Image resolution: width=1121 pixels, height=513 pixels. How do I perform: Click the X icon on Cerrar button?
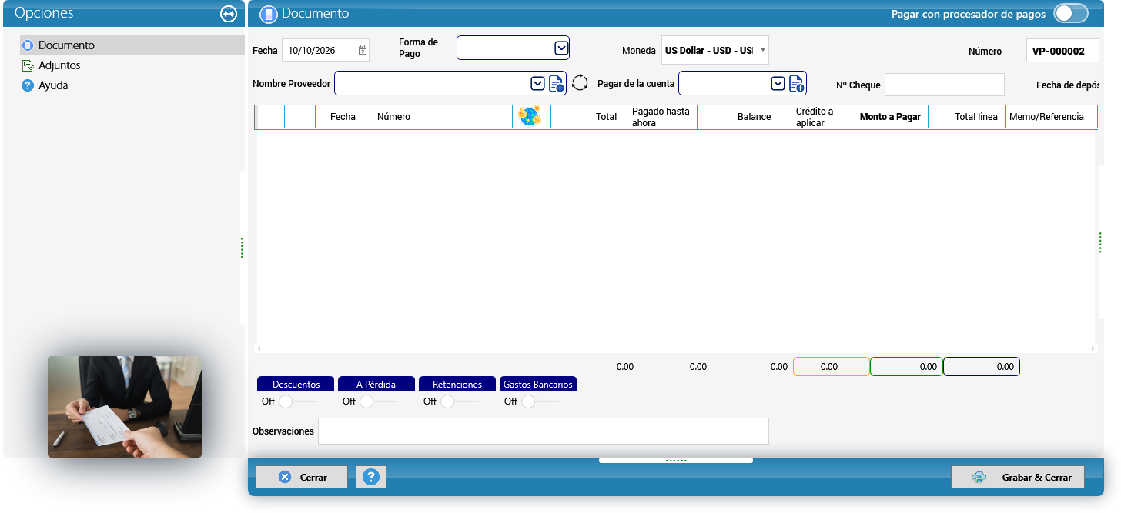click(x=284, y=477)
